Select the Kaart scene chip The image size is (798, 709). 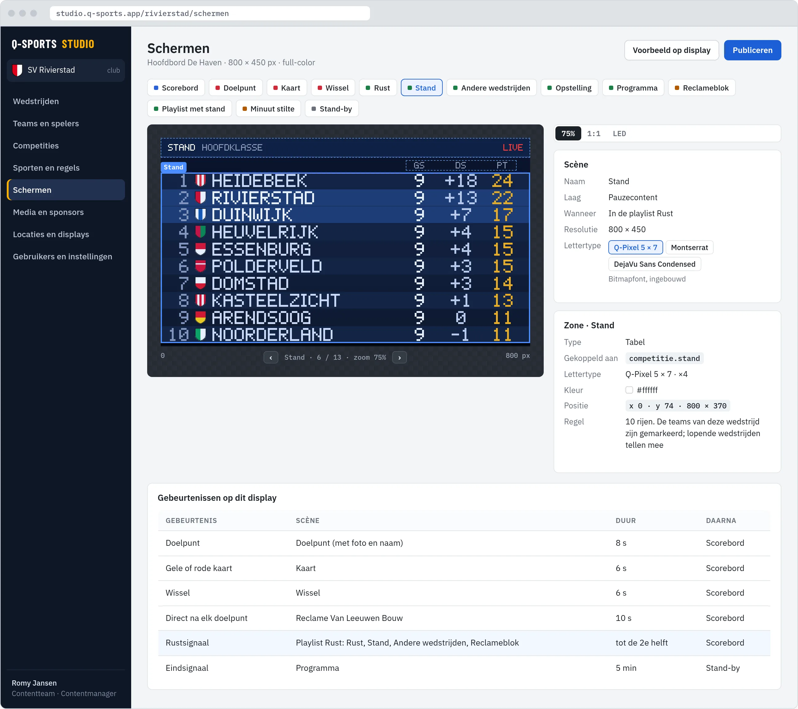[287, 88]
